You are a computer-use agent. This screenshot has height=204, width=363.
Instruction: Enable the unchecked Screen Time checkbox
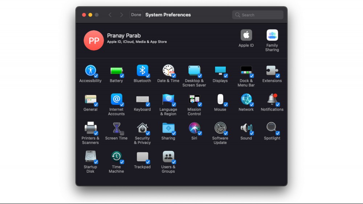click(122, 133)
